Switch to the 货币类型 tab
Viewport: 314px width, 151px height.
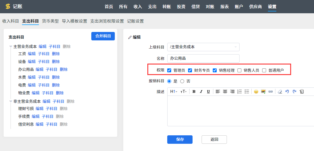50,21
